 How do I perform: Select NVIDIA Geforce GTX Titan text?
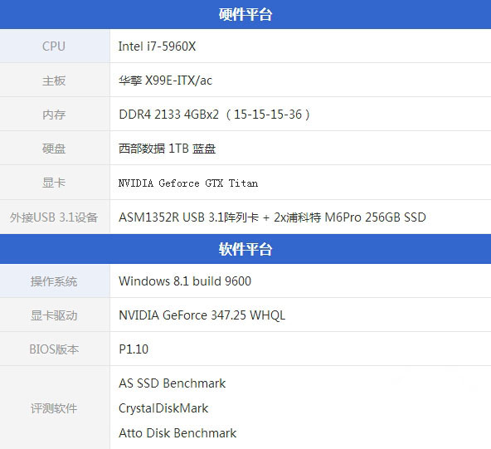pyautogui.click(x=188, y=183)
